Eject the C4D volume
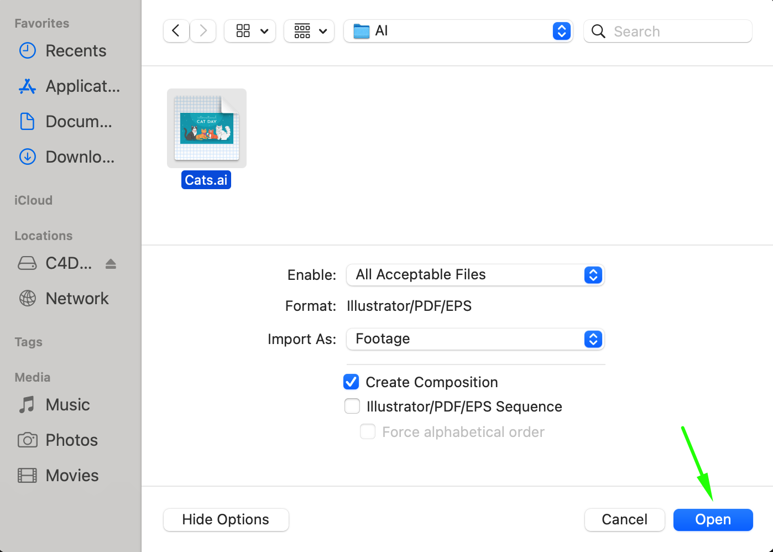The width and height of the screenshot is (773, 552). point(111,263)
